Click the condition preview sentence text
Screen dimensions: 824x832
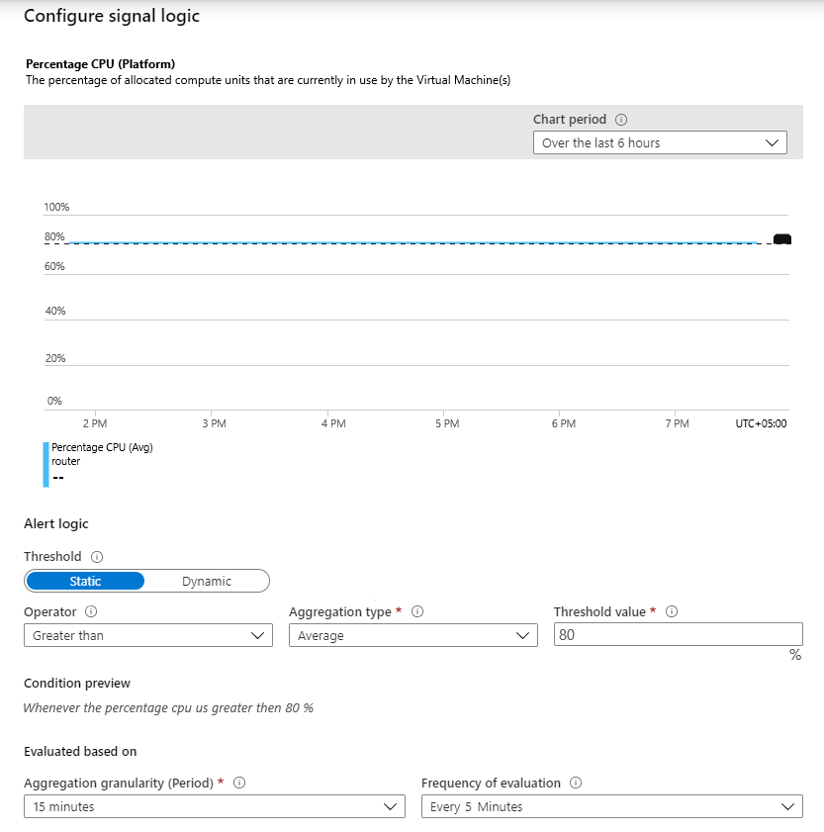168,707
